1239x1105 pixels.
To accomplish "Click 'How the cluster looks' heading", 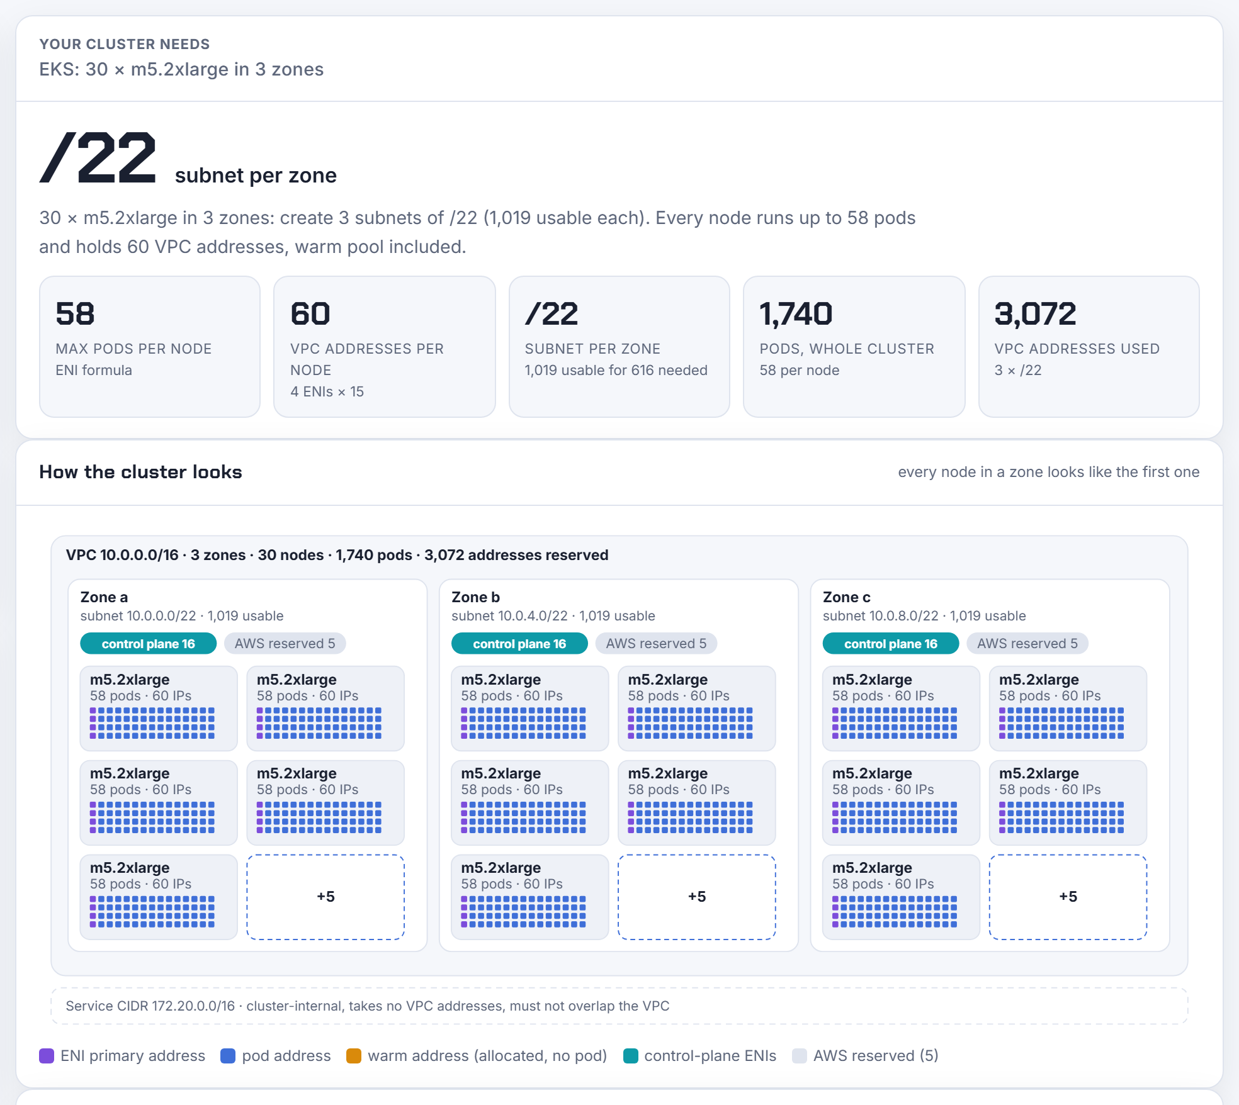I will (140, 472).
